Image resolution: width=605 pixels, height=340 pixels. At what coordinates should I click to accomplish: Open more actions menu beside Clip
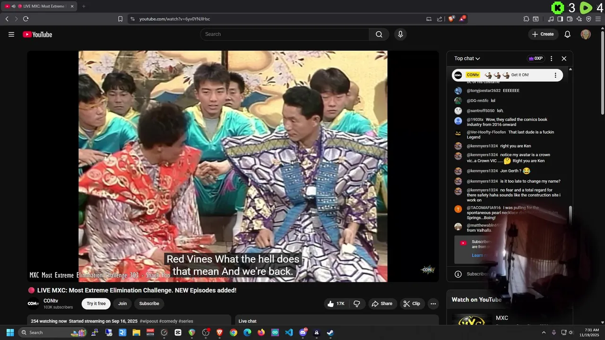(433, 304)
